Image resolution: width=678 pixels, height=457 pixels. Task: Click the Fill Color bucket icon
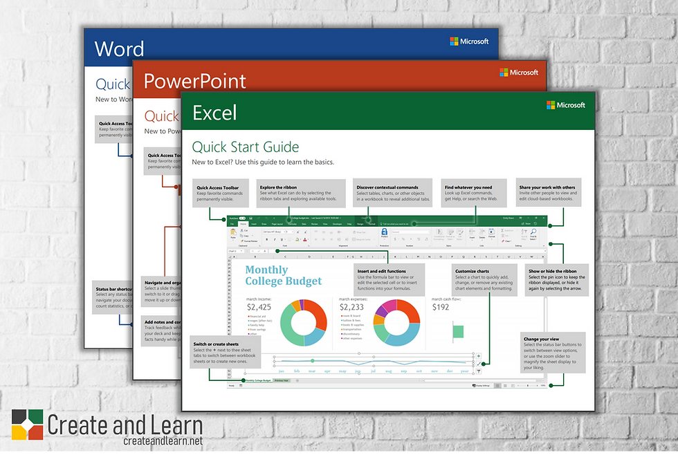[x=297, y=239]
